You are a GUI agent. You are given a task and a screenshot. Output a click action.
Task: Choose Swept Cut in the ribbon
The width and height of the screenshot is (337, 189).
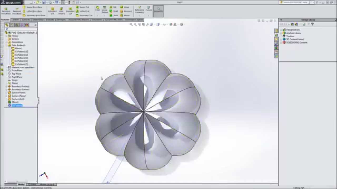pyautogui.click(x=83, y=7)
